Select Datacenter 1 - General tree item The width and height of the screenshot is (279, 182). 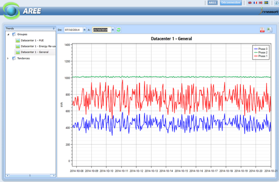pyautogui.click(x=35, y=52)
